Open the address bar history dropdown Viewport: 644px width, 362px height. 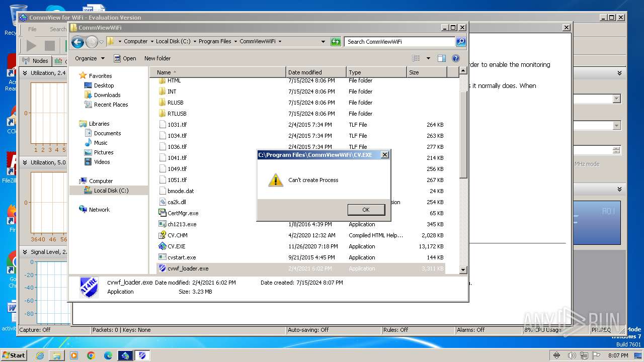point(323,42)
